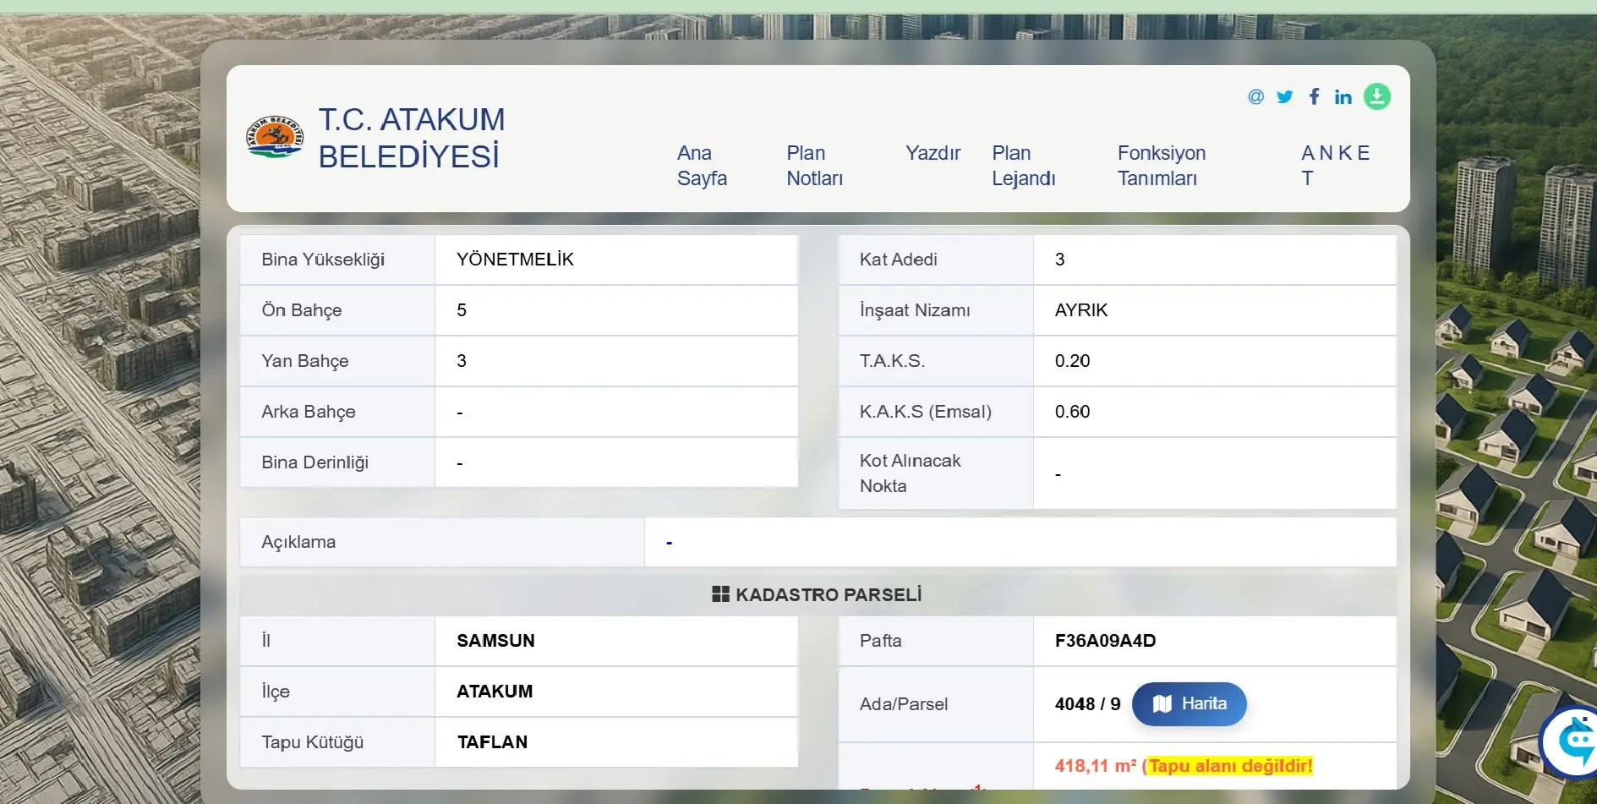
Task: Select the ATAKUM district value
Action: click(495, 692)
